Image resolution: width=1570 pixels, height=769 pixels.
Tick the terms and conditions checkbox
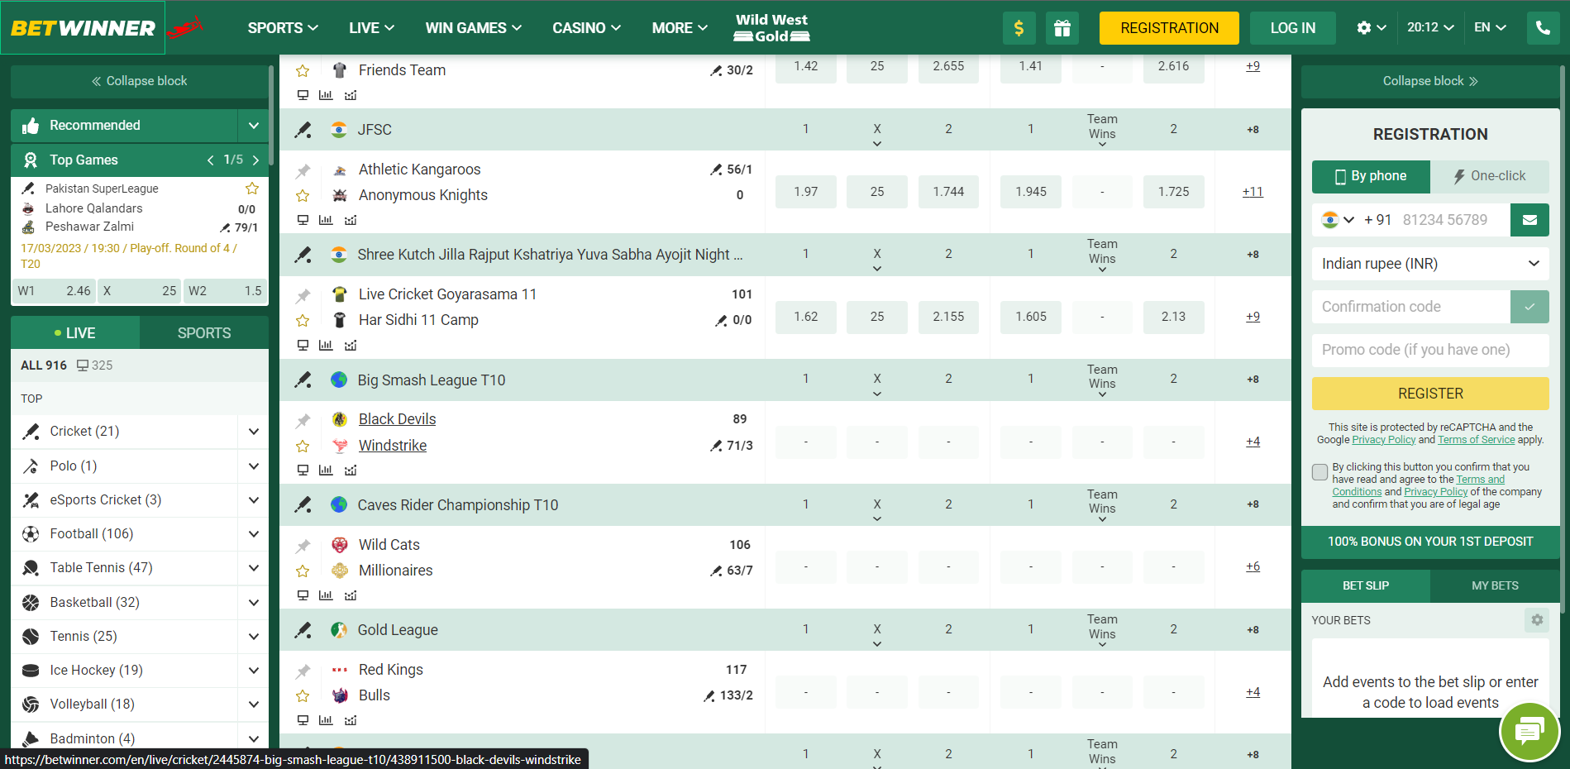(1320, 472)
